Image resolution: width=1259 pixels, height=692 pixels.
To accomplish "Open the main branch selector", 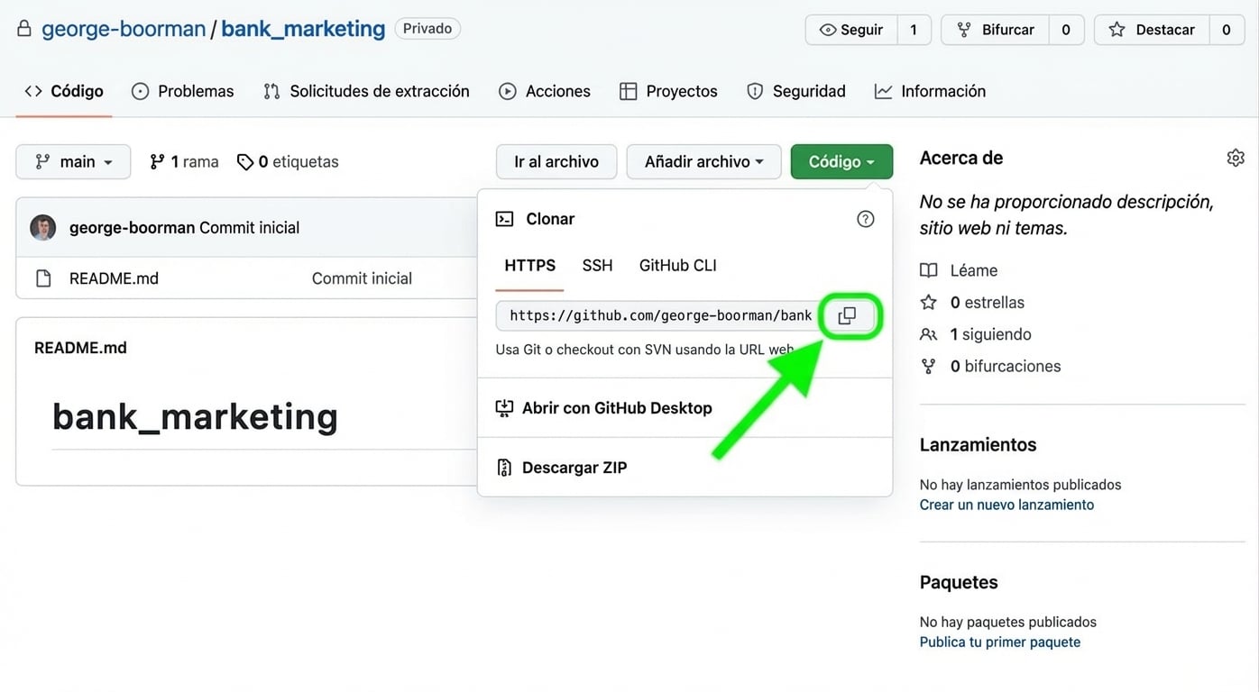I will tap(73, 161).
